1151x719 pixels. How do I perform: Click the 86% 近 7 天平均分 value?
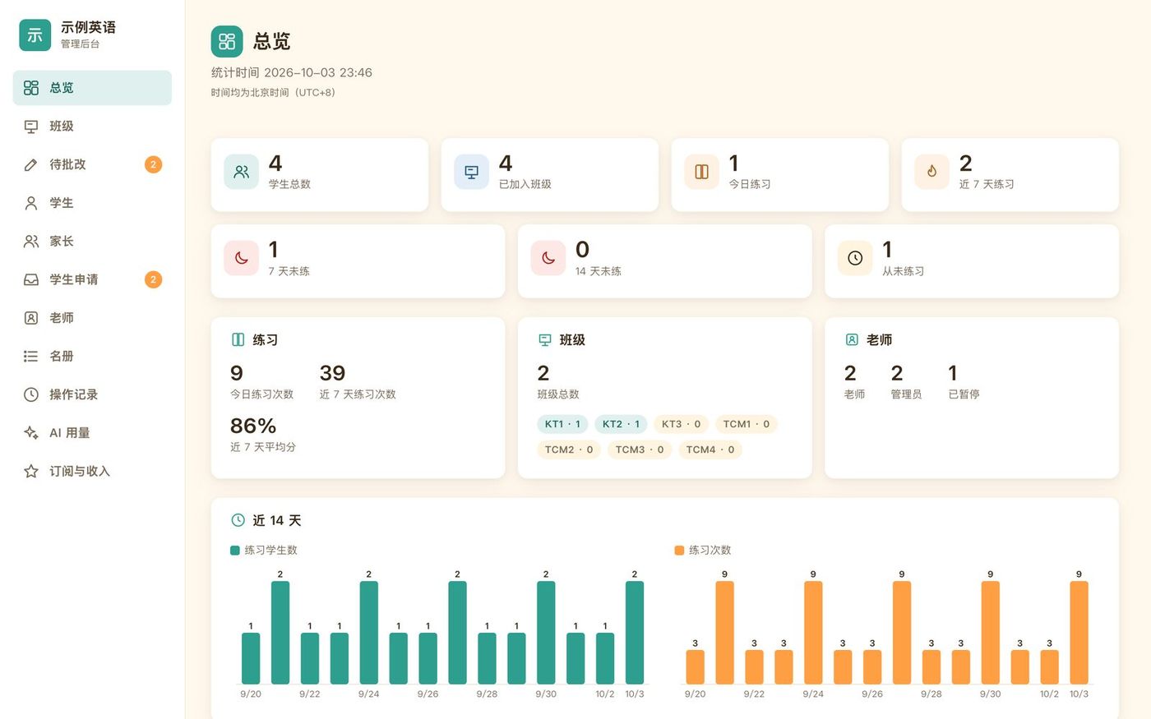pos(253,426)
